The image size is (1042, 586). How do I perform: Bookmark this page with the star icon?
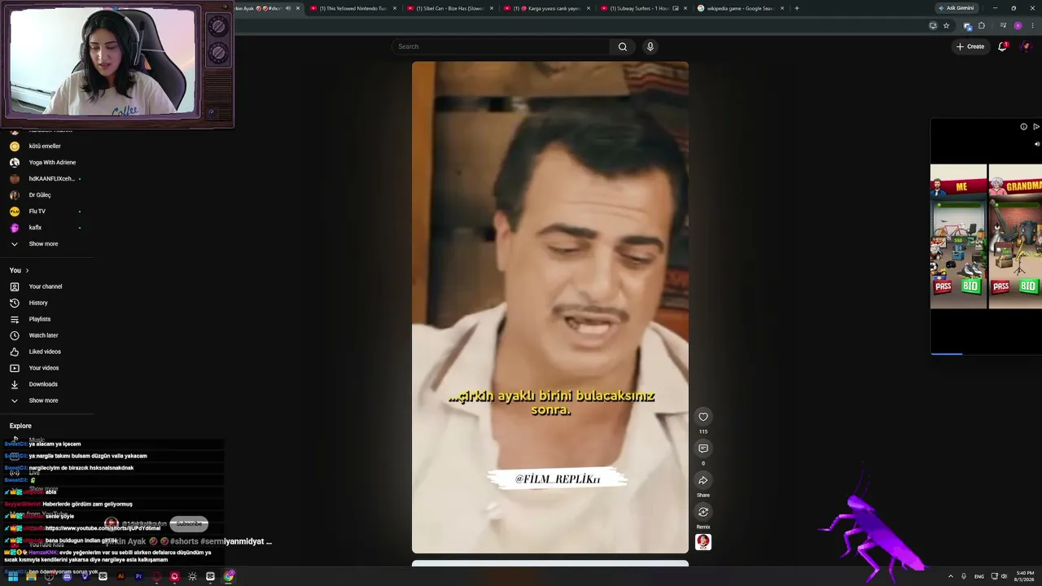(946, 26)
